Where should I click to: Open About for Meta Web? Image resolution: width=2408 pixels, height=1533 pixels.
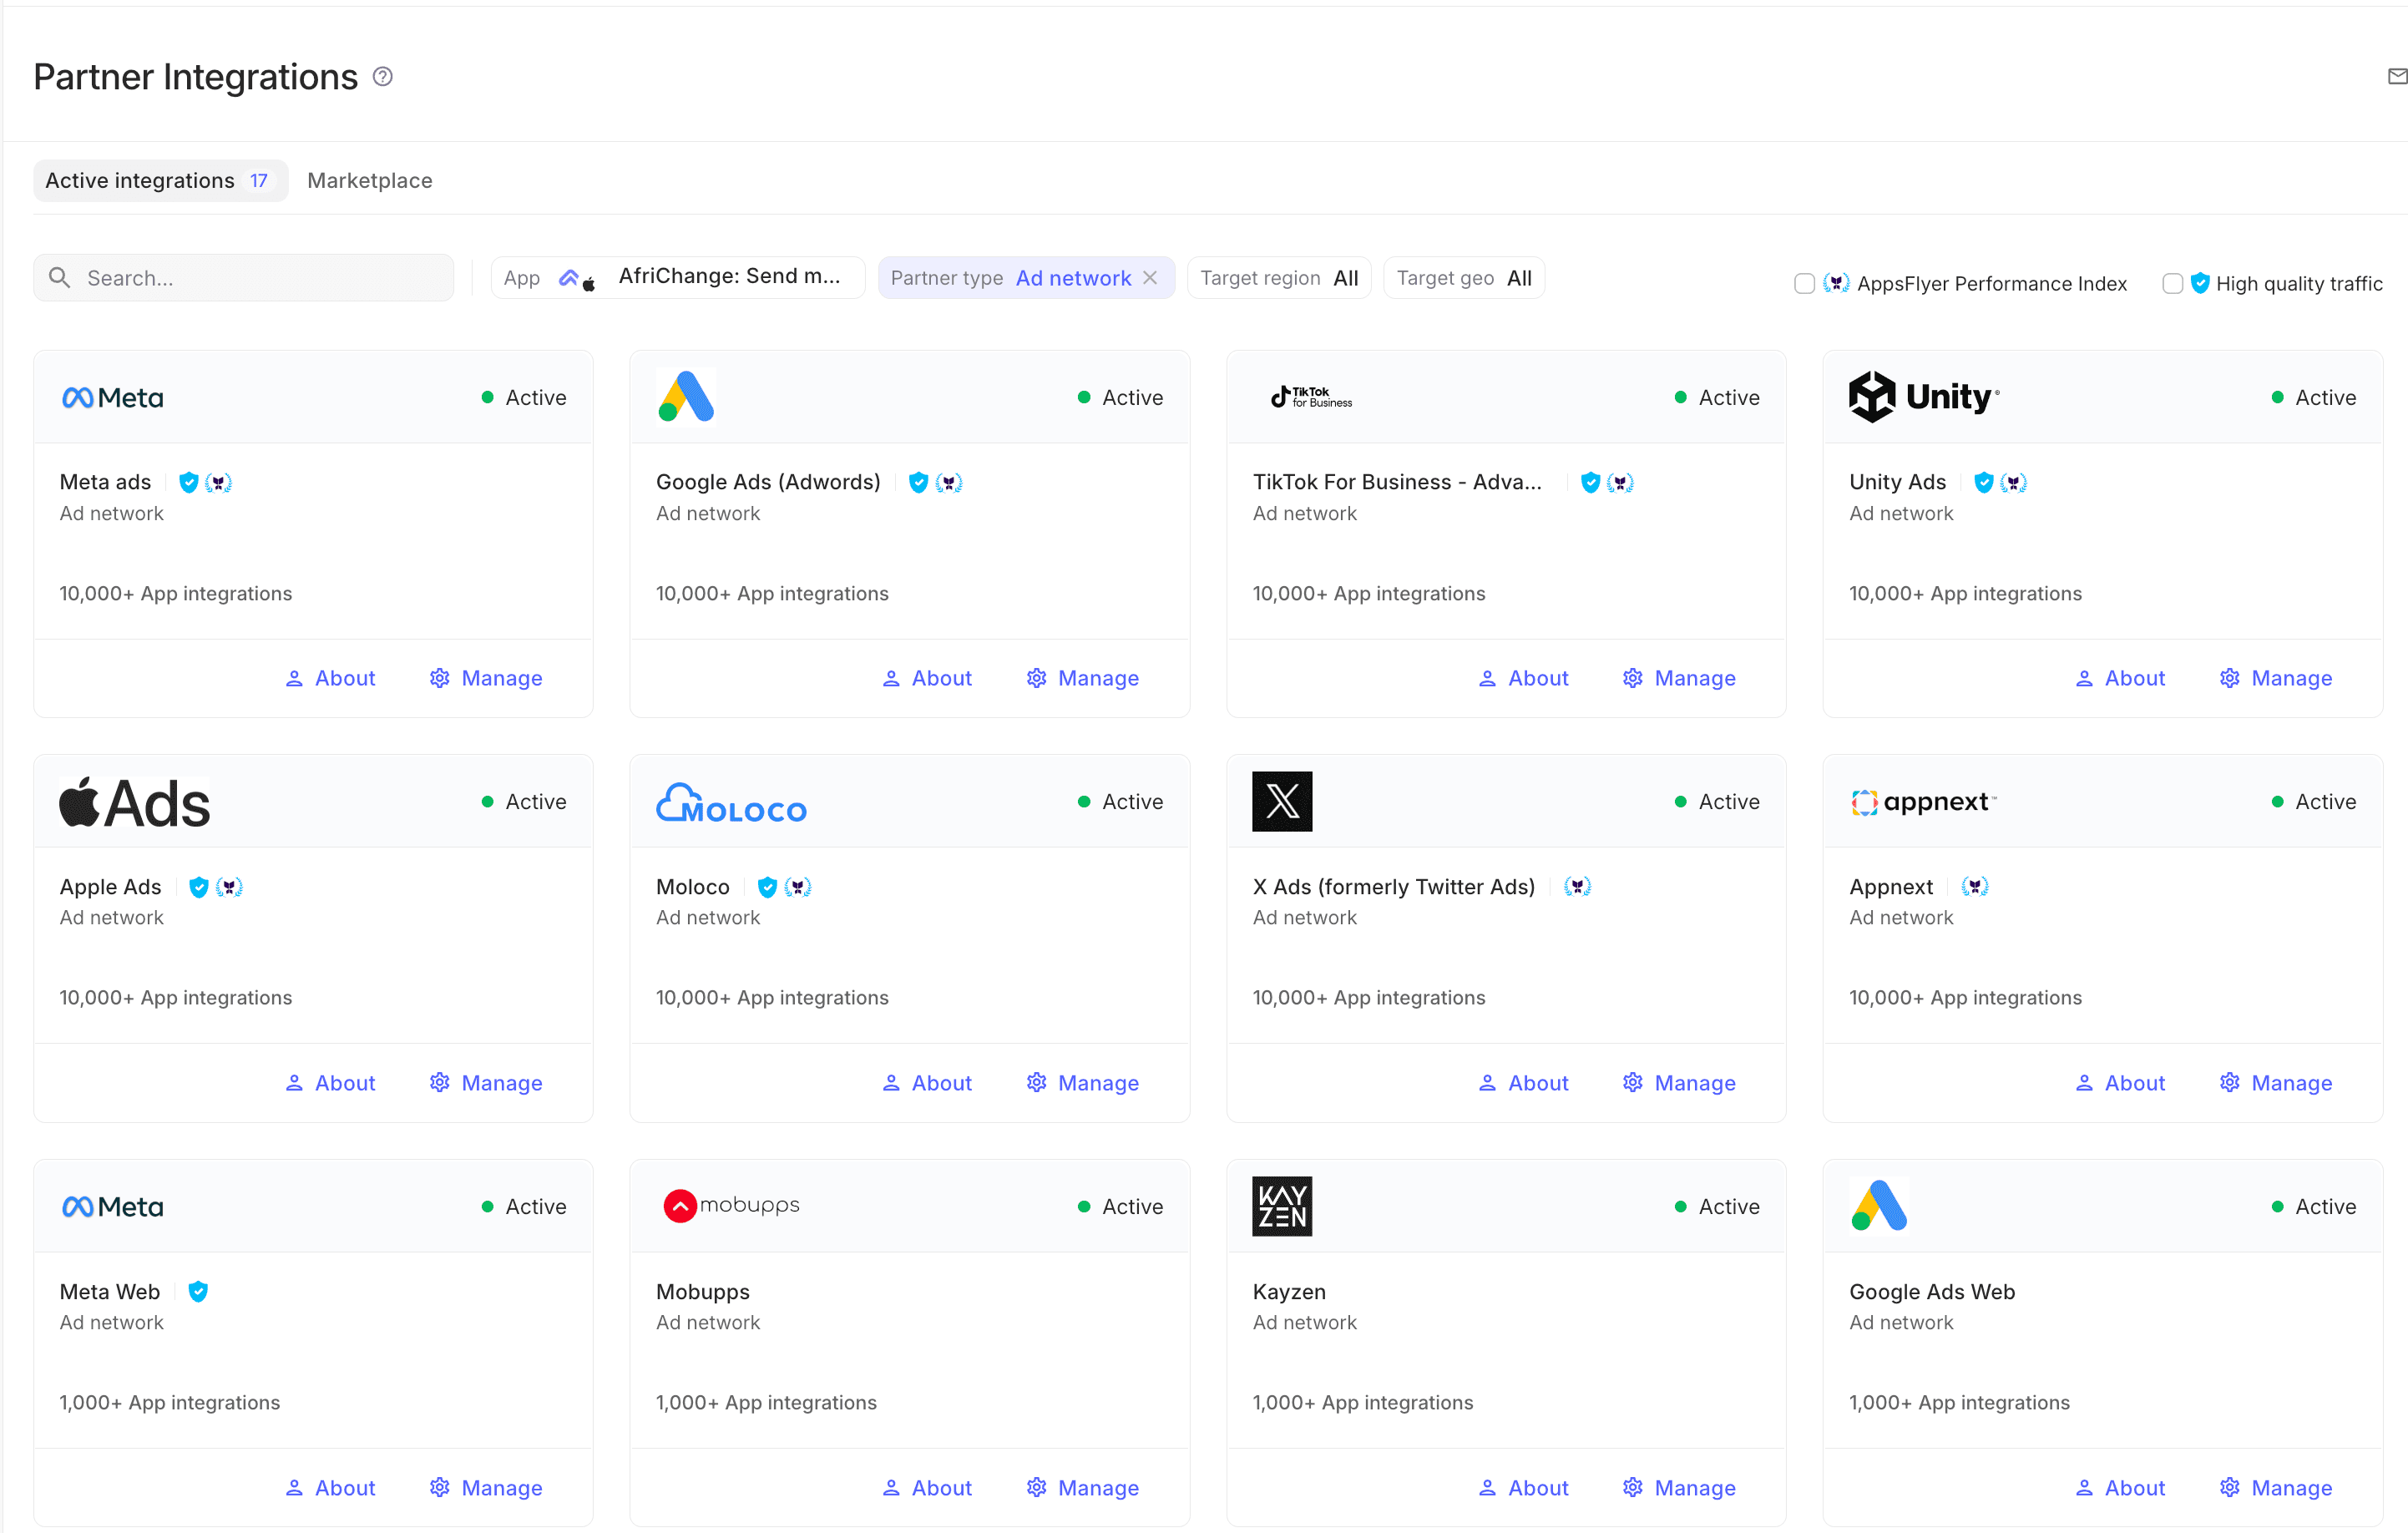click(x=330, y=1488)
